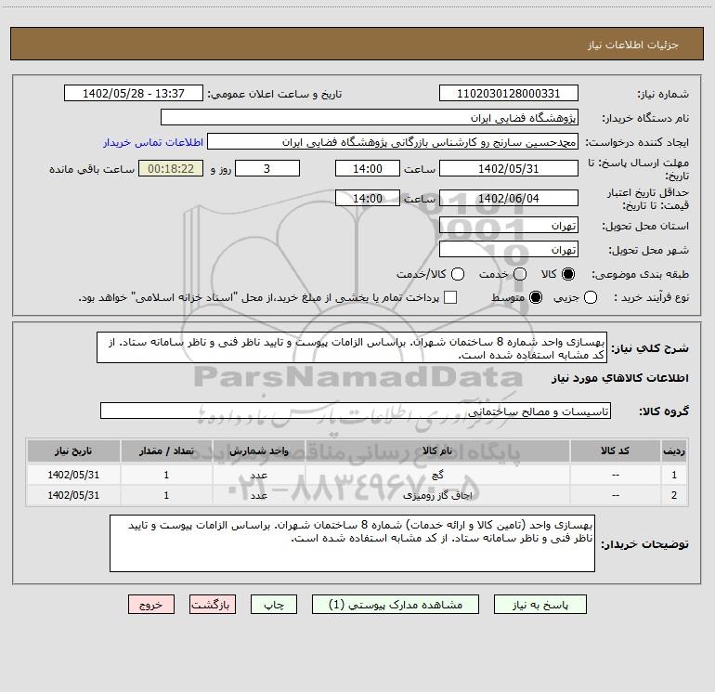Click the ردیف column header
This screenshot has width=715, height=692.
pyautogui.click(x=674, y=450)
